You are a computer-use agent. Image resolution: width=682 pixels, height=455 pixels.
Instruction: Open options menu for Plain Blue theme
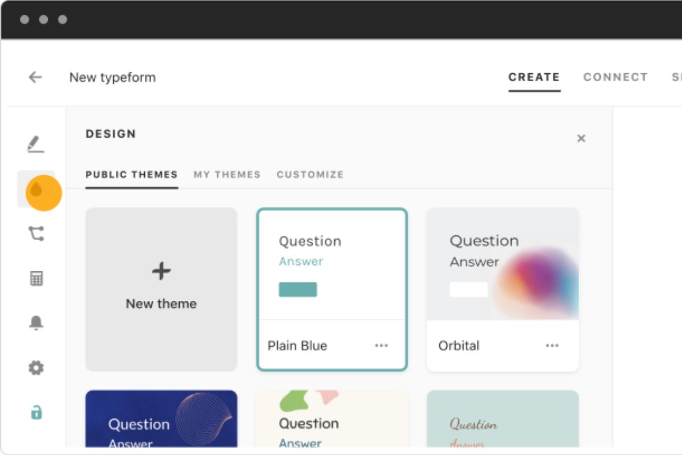point(381,345)
